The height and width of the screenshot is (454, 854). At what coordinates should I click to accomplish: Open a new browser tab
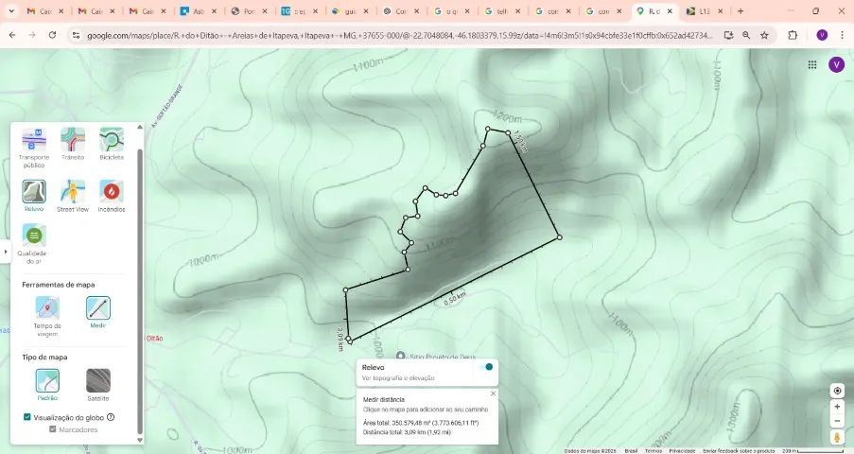(741, 11)
